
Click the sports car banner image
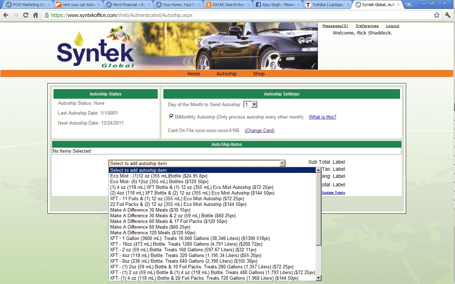pos(227,46)
